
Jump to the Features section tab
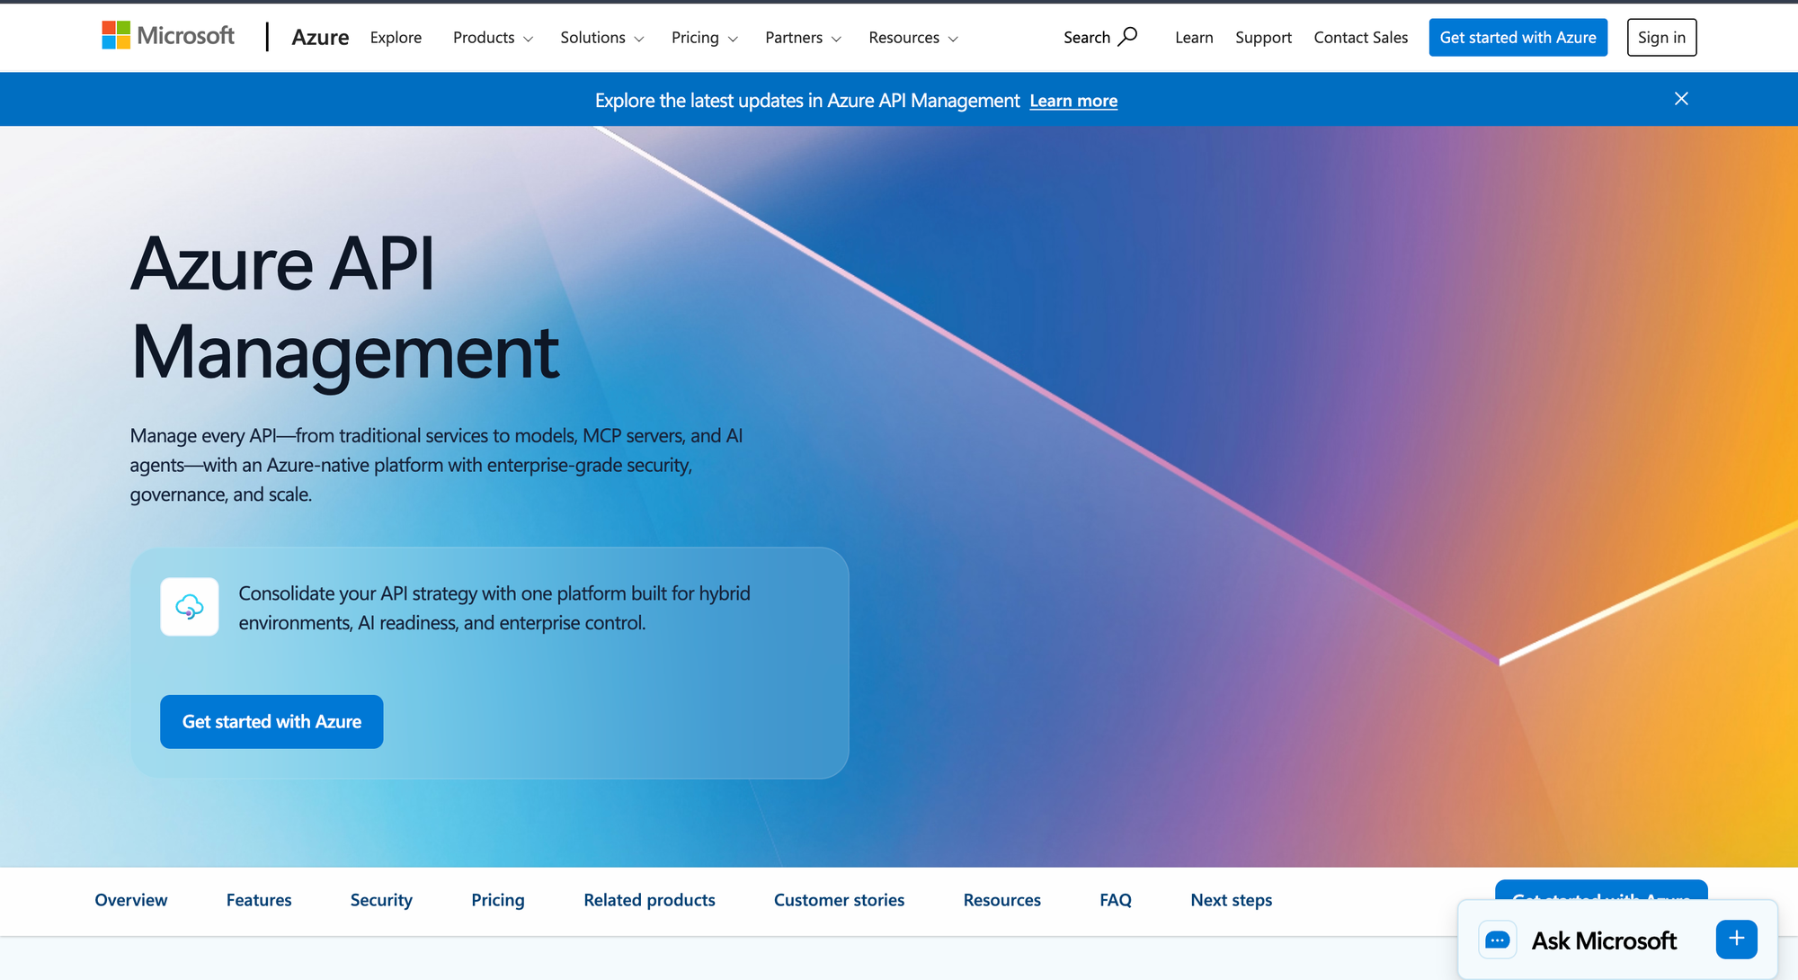click(x=259, y=900)
